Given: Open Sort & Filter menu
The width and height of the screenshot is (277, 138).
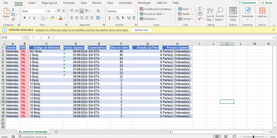Looking at the screenshot, I should click(210, 14).
